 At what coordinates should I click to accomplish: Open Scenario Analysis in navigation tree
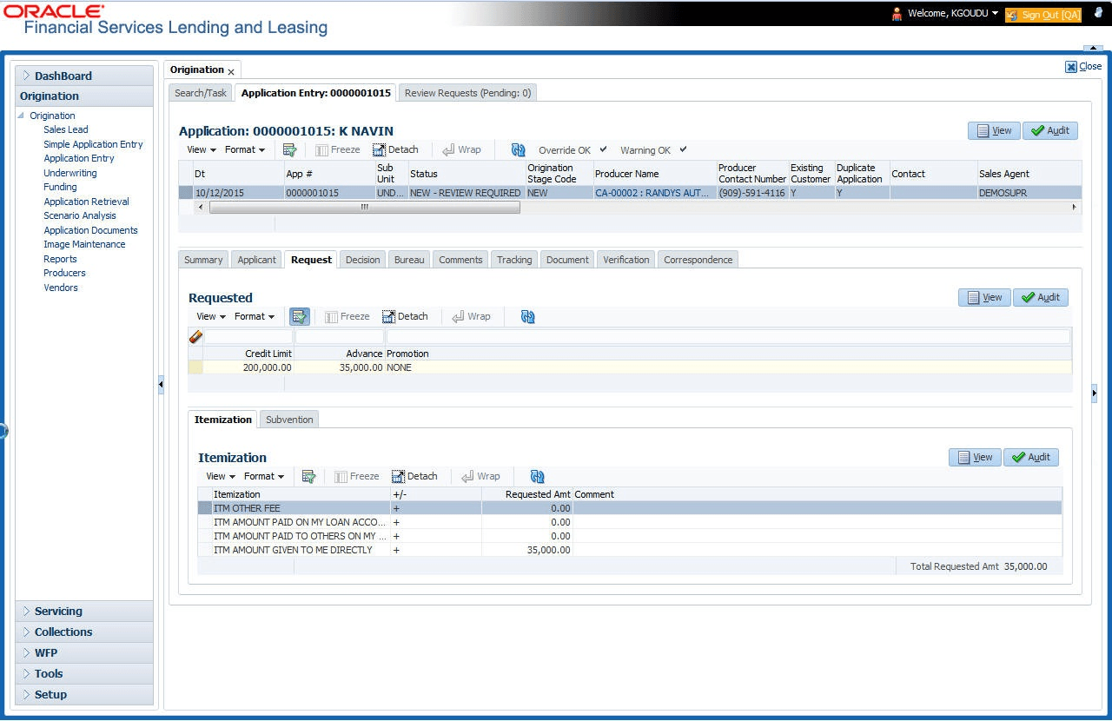pos(79,215)
